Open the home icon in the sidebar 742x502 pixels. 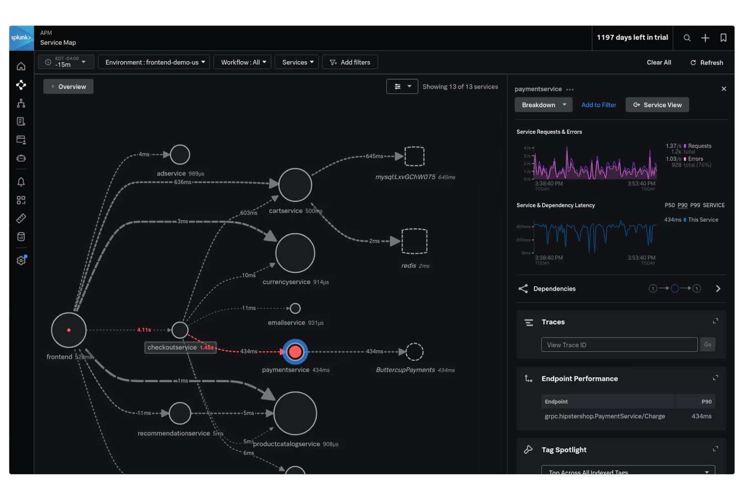[x=21, y=67]
